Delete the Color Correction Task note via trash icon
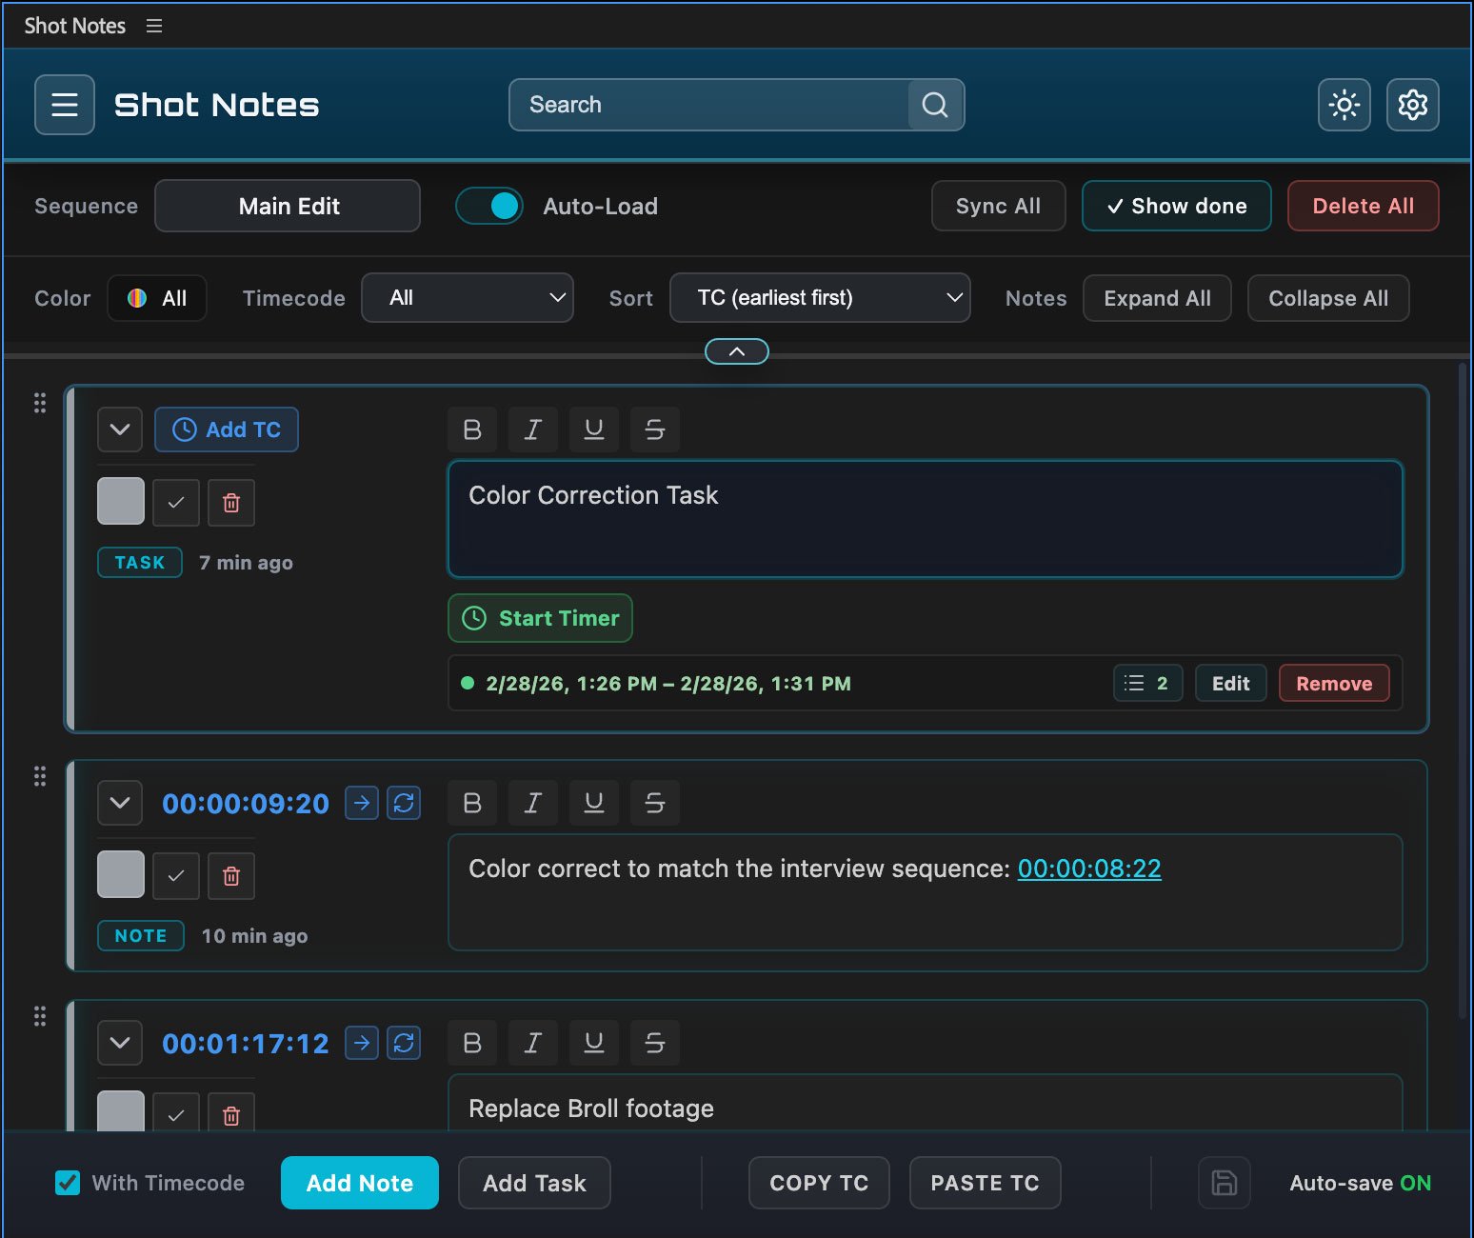 point(231,503)
